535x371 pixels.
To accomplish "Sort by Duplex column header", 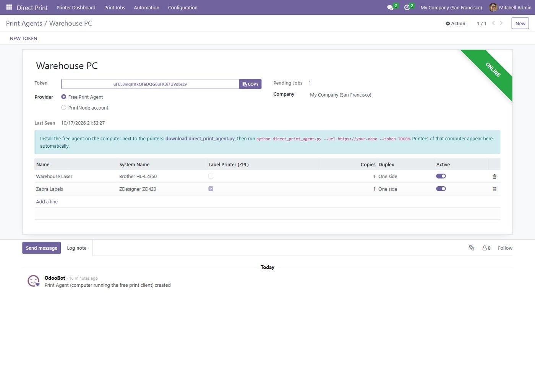I will [x=406, y=165].
